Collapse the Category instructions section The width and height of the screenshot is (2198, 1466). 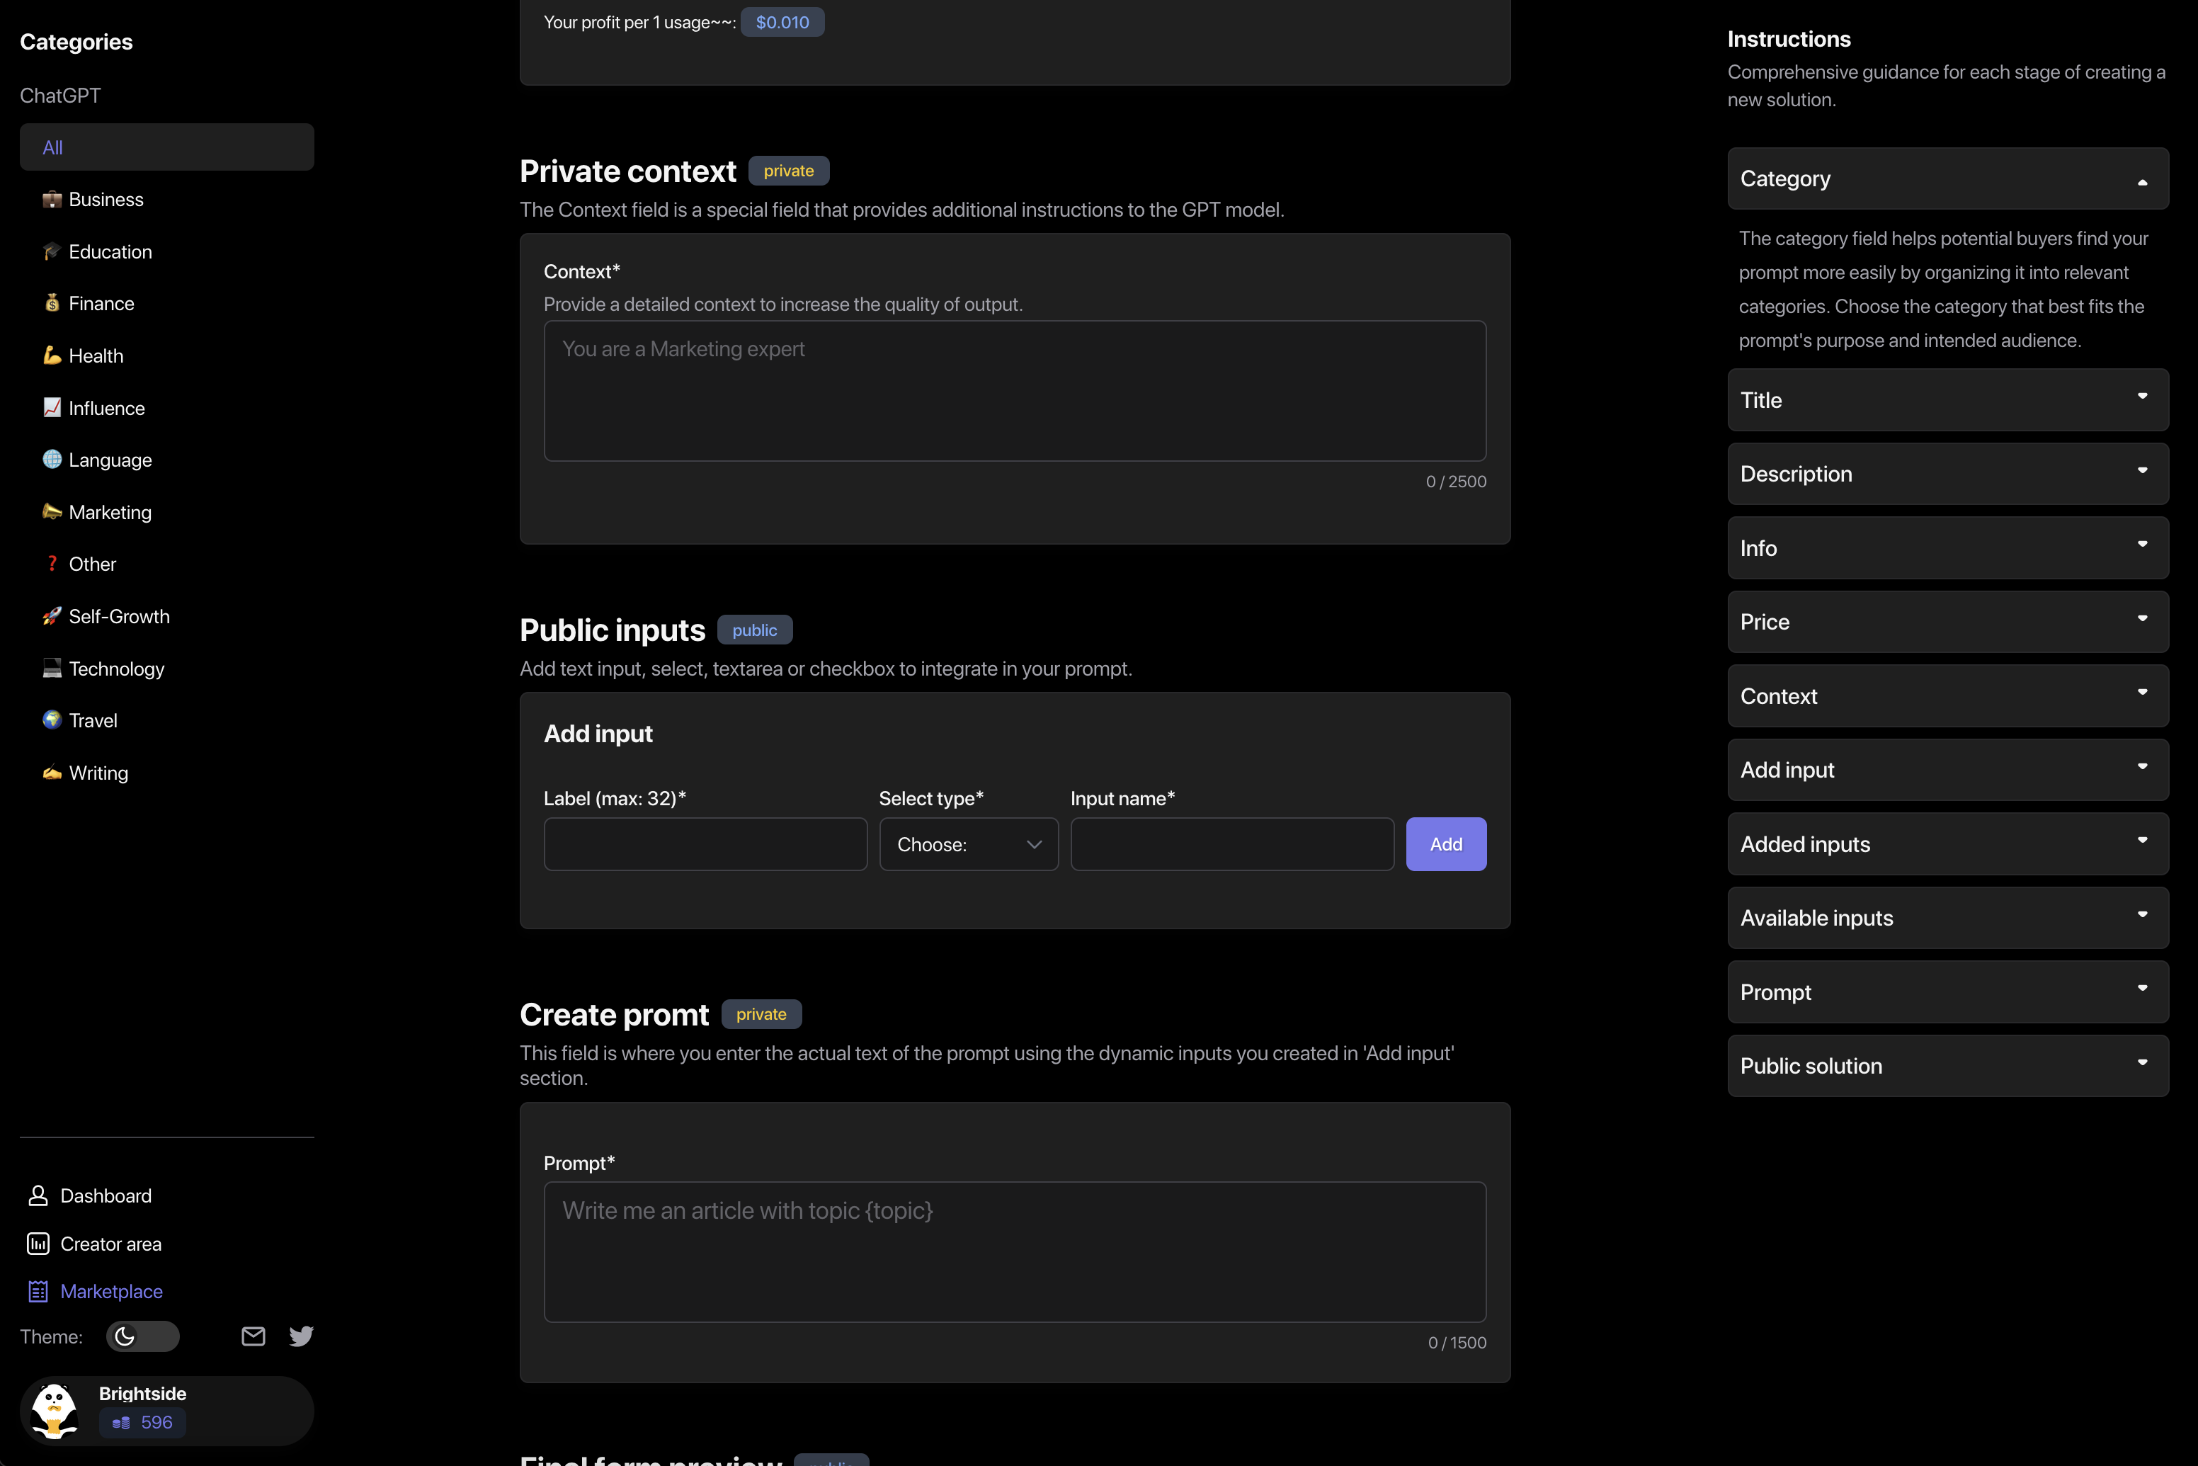[x=1947, y=178]
